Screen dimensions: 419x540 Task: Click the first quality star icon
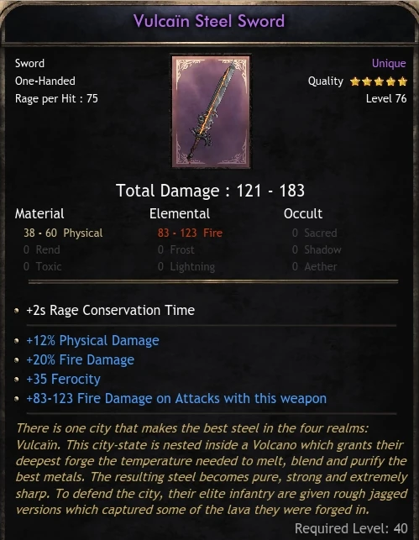(355, 81)
